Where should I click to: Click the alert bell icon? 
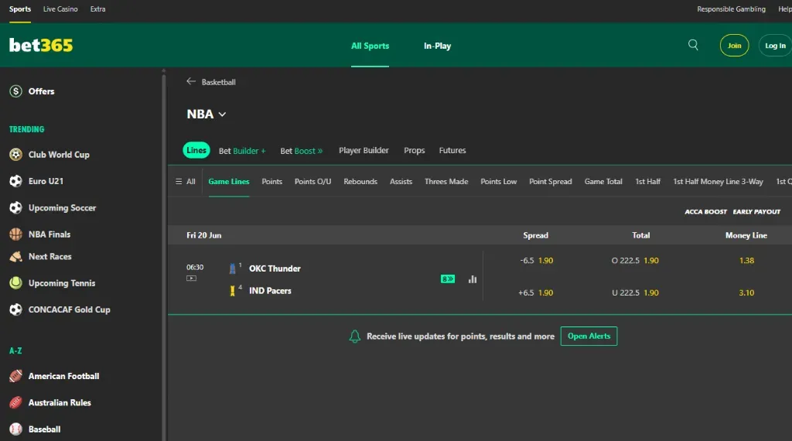coord(355,337)
